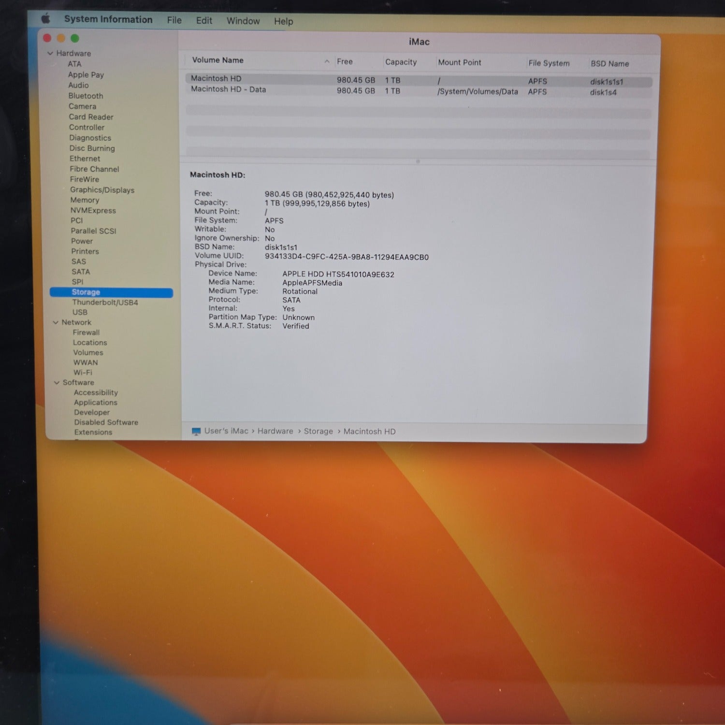This screenshot has height=725, width=725.
Task: Select Fibre Channel in the sidebar
Action: click(94, 169)
